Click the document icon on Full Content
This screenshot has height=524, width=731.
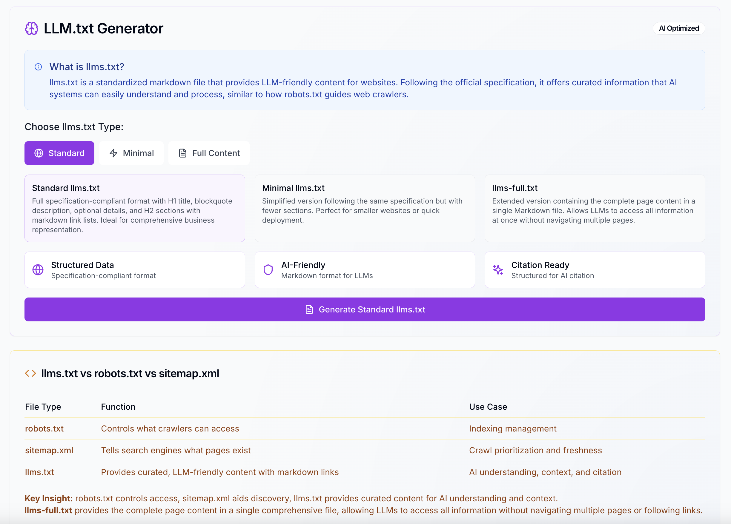click(183, 153)
